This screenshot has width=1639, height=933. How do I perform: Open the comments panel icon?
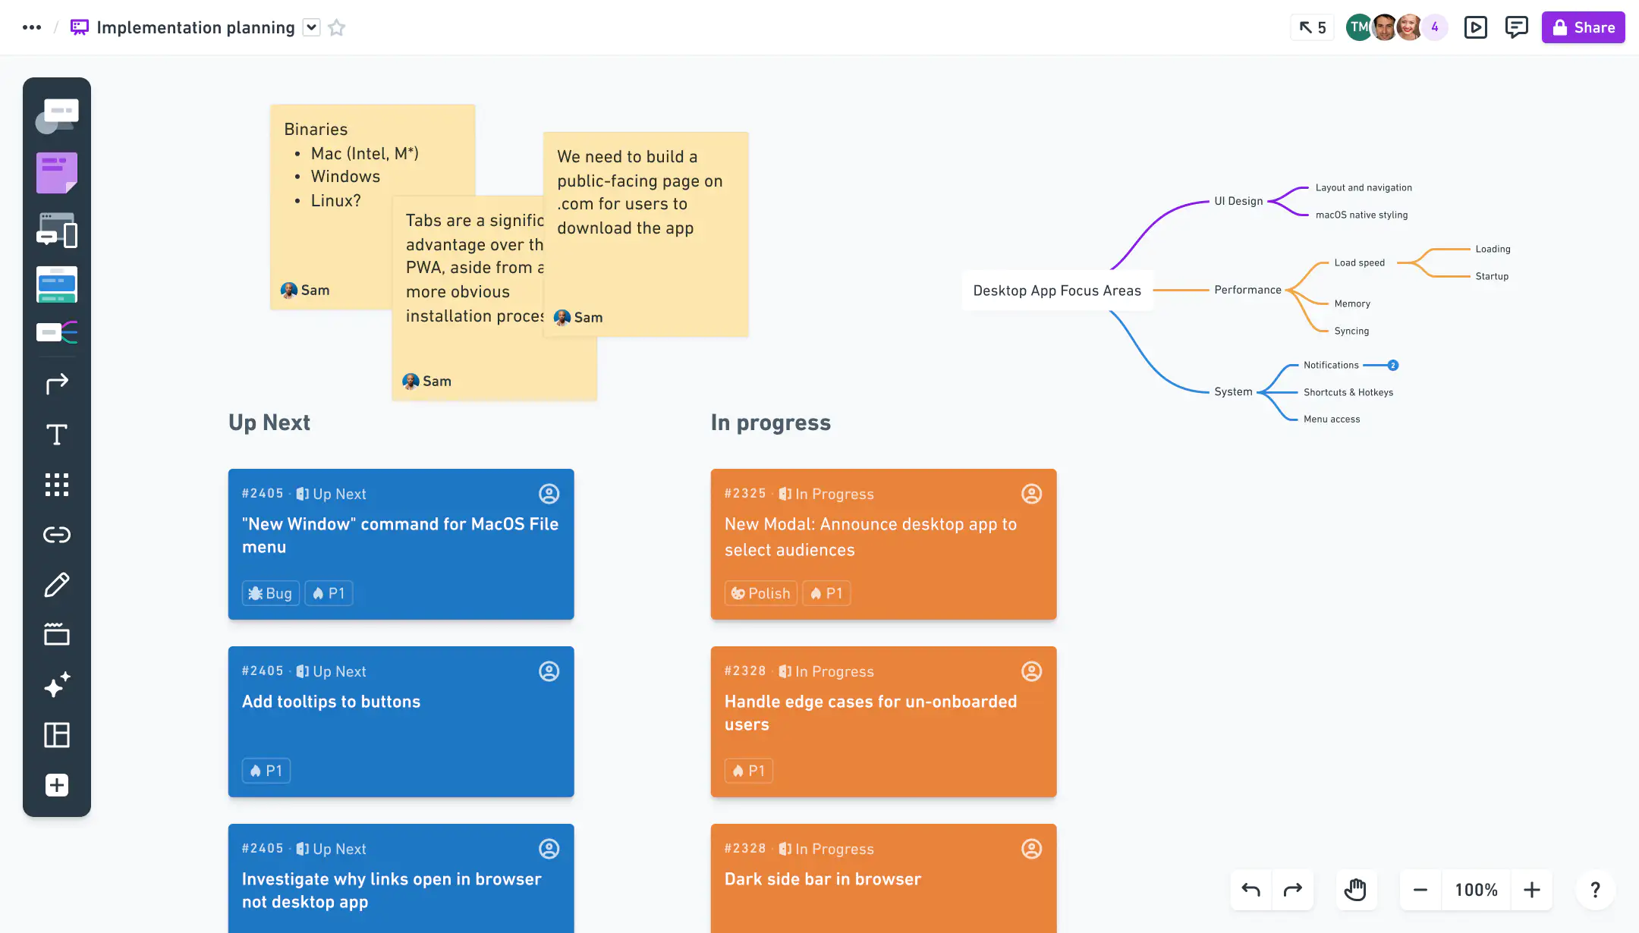[1516, 28]
